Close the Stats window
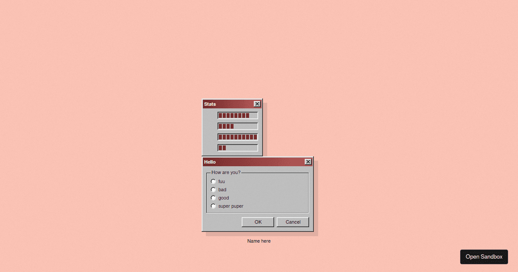Screen dimensions: 518x272 pos(257,104)
